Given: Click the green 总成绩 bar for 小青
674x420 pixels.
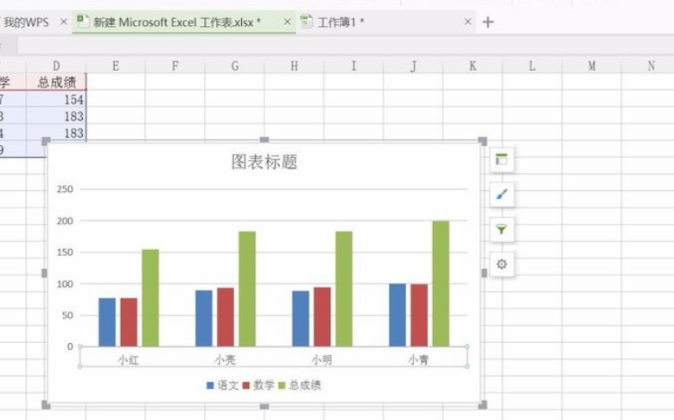Looking at the screenshot, I should coord(441,283).
